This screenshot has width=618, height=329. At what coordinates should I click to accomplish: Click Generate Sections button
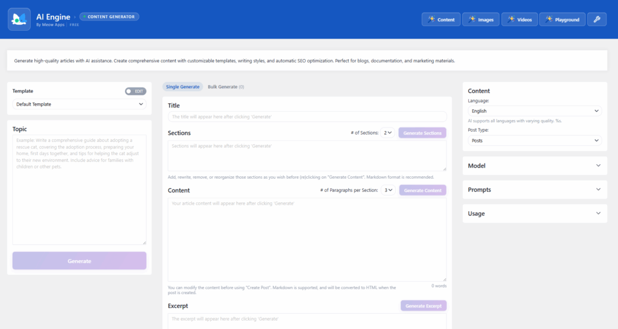point(422,133)
